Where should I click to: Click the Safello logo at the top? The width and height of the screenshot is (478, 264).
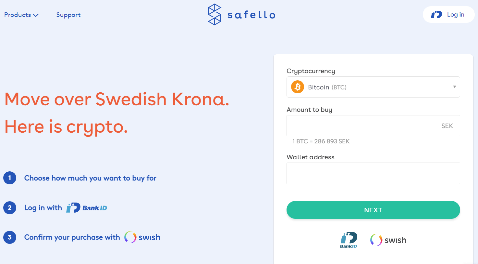241,15
